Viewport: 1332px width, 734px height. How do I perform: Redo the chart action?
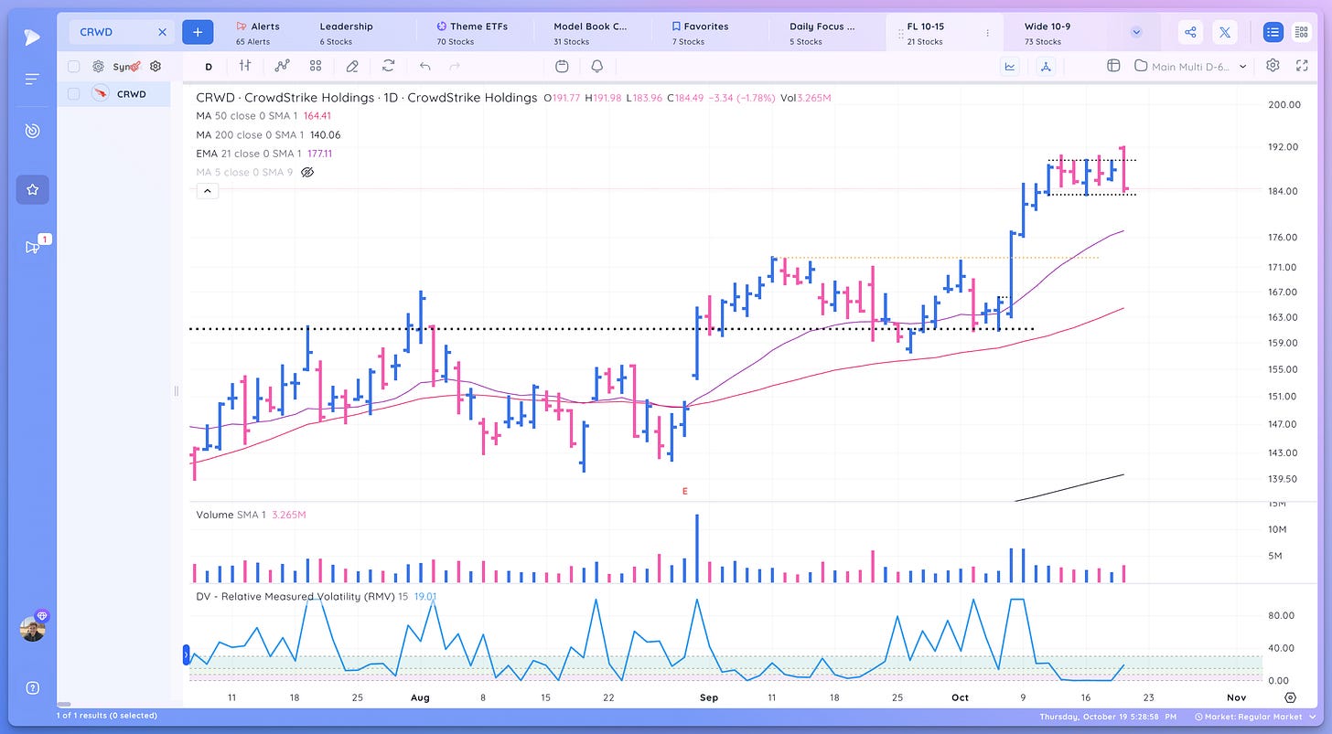coord(456,66)
